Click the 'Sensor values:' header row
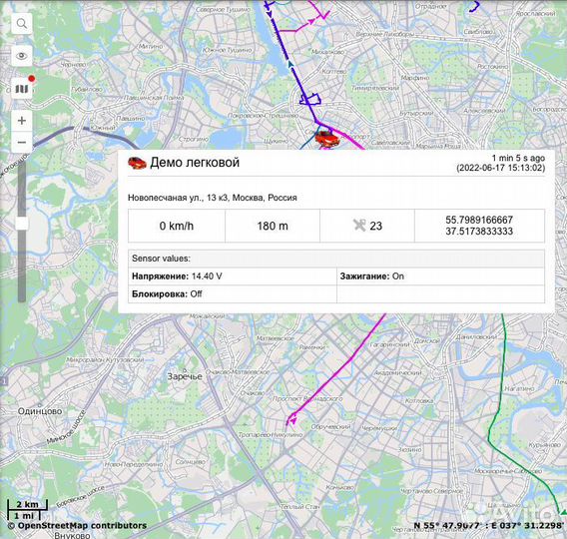Image resolution: width=567 pixels, height=539 pixels. click(x=336, y=259)
